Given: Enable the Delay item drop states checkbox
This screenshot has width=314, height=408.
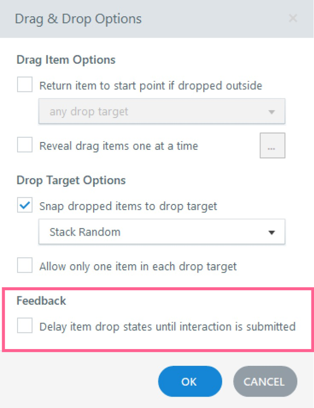Looking at the screenshot, I should 25,326.
